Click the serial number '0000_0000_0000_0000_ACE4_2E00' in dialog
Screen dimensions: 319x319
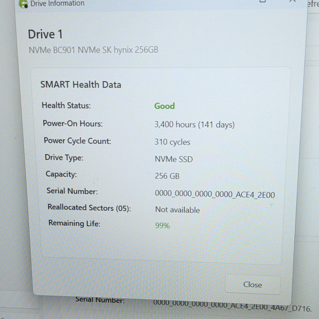tap(215, 194)
